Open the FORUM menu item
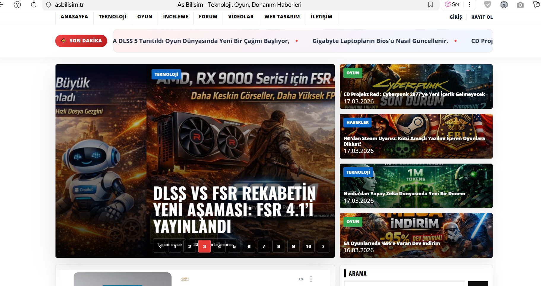Screen dimensions: 541x286 pyautogui.click(x=208, y=17)
